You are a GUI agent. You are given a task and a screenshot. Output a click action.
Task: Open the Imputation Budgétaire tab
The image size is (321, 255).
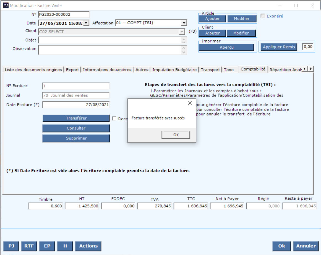coord(174,70)
